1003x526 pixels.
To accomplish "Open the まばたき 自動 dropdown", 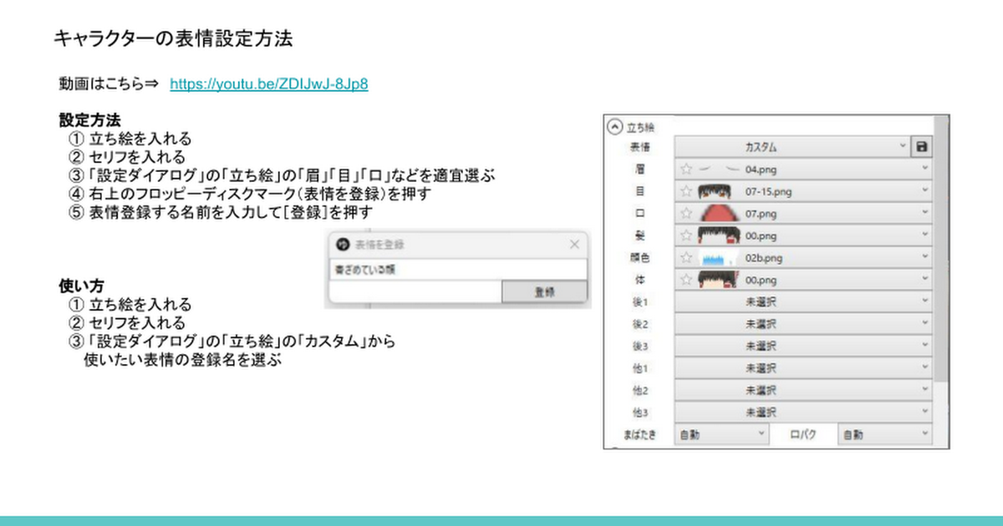I will pyautogui.click(x=720, y=434).
